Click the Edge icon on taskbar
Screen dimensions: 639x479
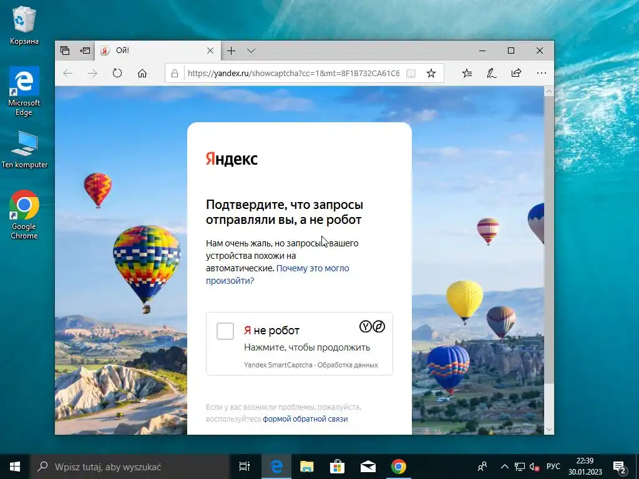pyautogui.click(x=276, y=467)
